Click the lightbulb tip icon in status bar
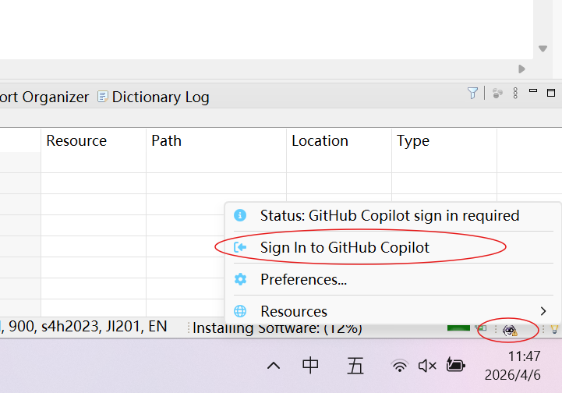The width and height of the screenshot is (562, 393). tap(554, 329)
